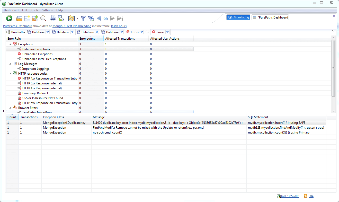
Task: Click the icon beside CSS or JS Resource Not Found
Action: pos(19,98)
